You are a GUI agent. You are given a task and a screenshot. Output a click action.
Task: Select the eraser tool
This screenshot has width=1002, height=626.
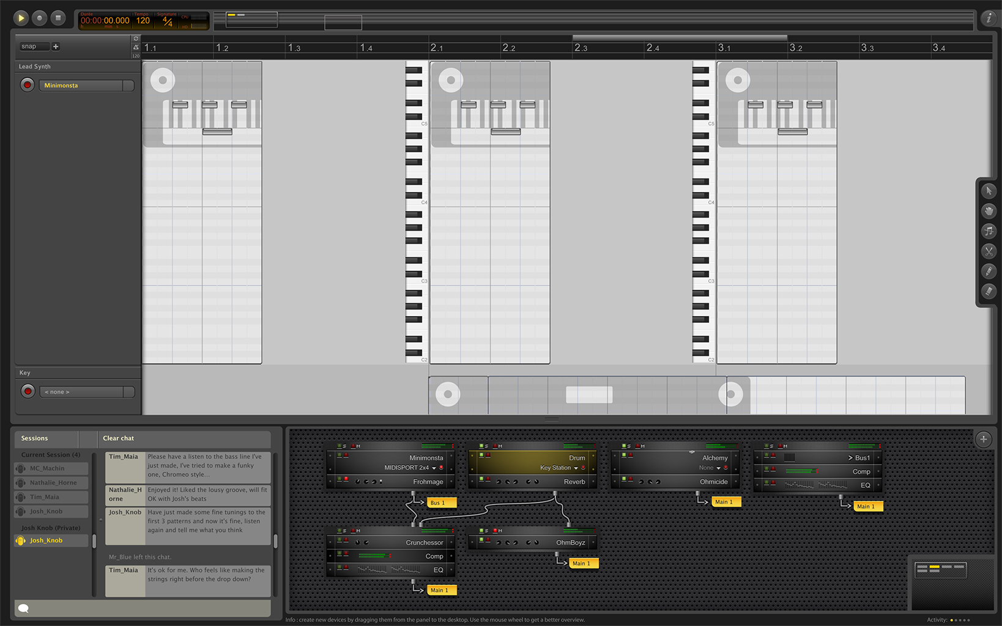[x=989, y=292]
